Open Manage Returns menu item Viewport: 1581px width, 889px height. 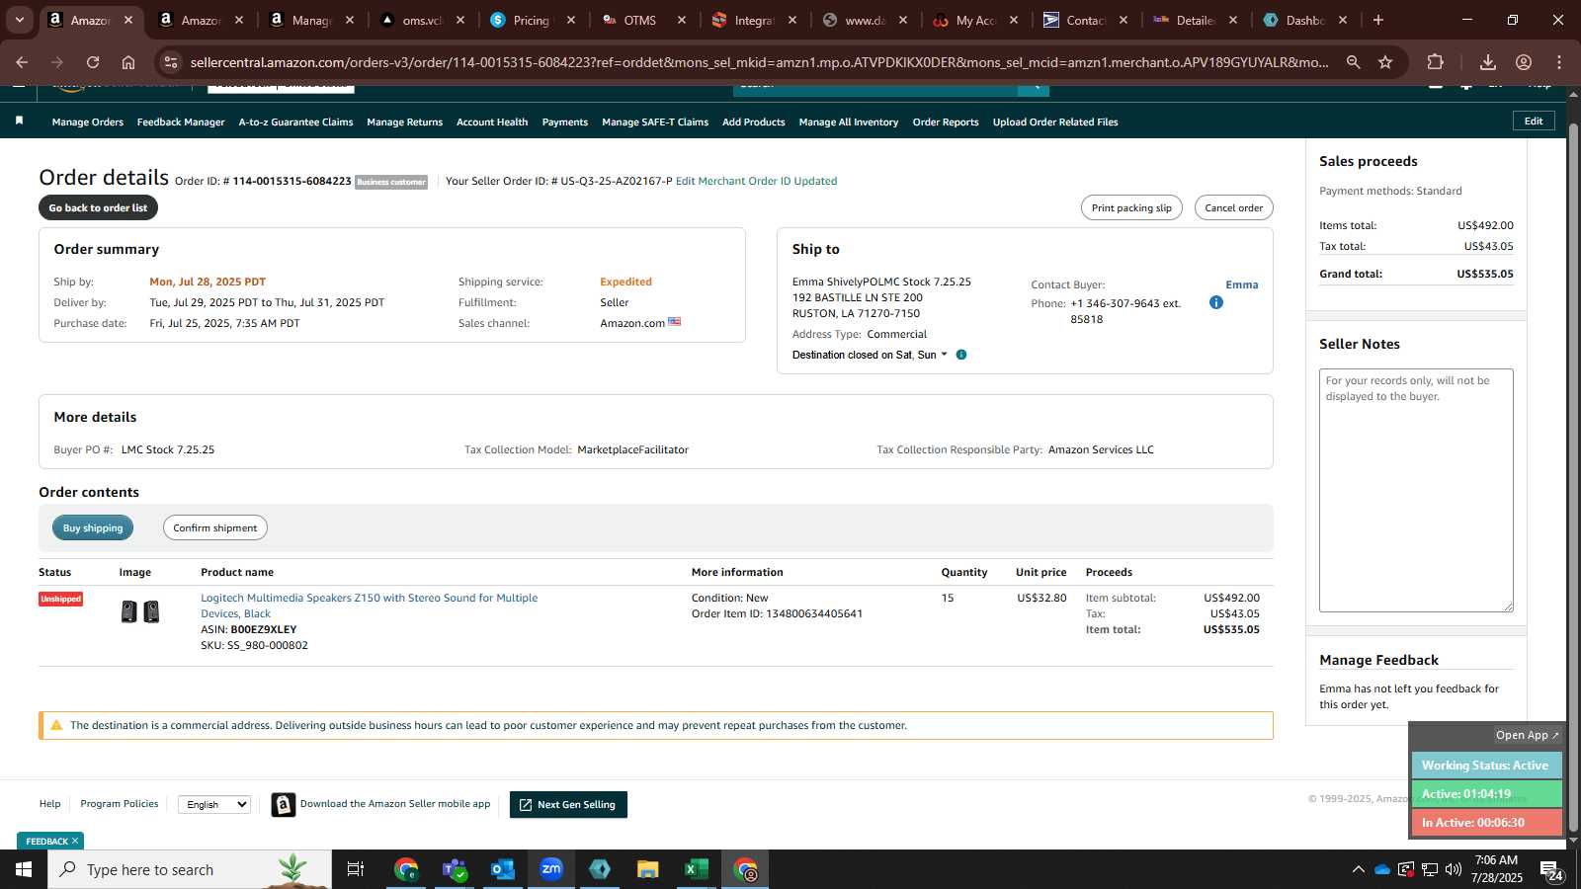point(404,122)
